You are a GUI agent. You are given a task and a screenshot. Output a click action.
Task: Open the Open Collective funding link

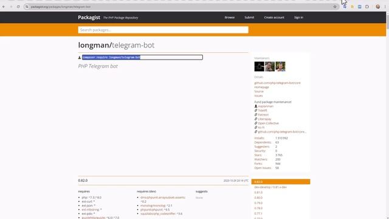pos(268,123)
